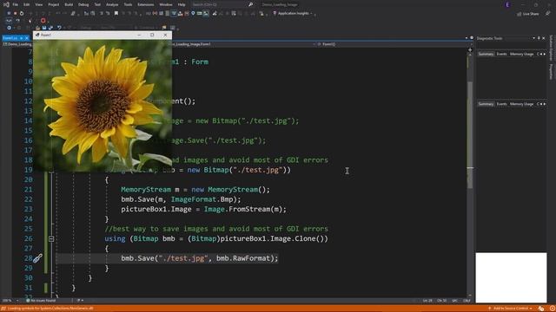Viewport: 556px width, 312px height.
Task: Open the Window menu
Action: 166,4
